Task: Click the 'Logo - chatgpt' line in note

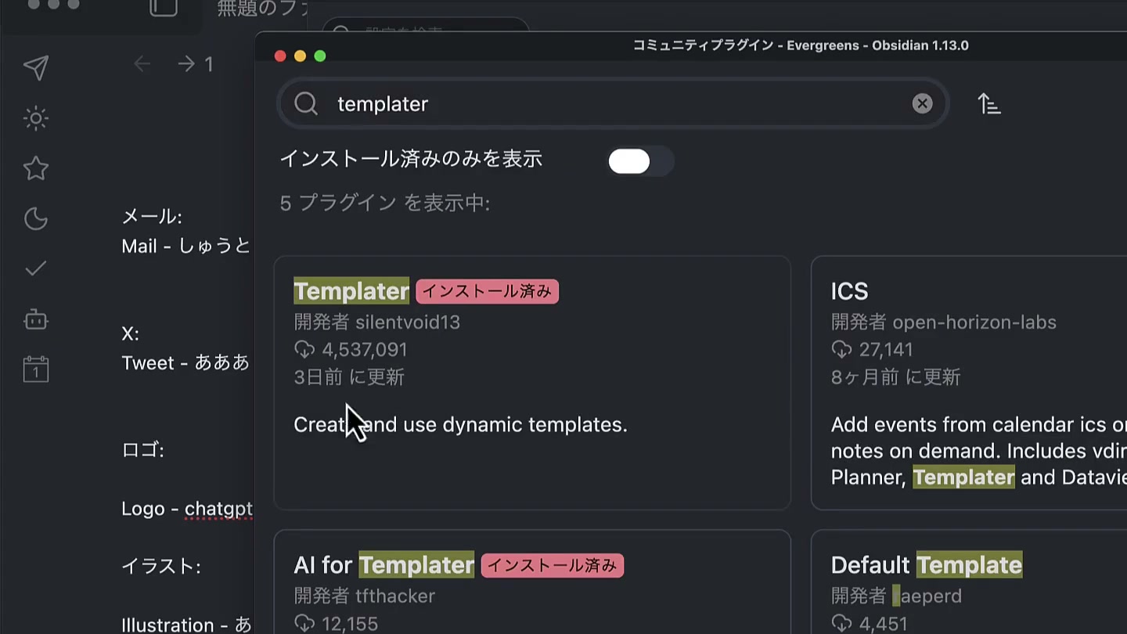Action: tap(187, 510)
